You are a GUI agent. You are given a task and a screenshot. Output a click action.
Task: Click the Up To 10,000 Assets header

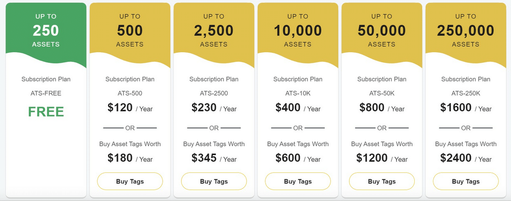(x=298, y=31)
